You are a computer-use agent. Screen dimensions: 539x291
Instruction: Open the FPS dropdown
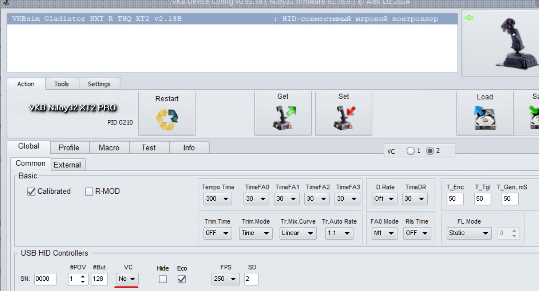pos(225,279)
